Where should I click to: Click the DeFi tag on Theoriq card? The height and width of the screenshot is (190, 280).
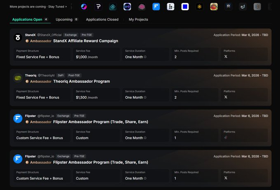click(x=61, y=76)
